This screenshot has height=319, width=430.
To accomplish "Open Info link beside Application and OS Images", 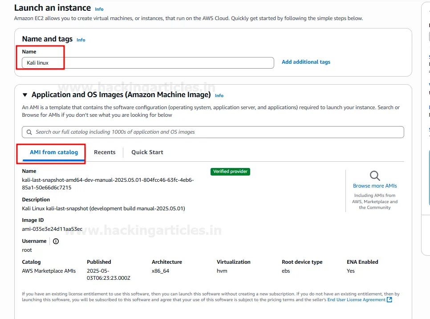I will [219, 95].
